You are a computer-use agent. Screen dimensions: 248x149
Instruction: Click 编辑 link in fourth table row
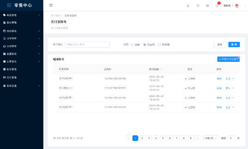219,107
